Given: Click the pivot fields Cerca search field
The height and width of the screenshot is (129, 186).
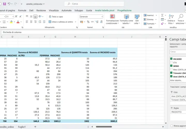Looking at the screenshot, I should [x=178, y=52].
